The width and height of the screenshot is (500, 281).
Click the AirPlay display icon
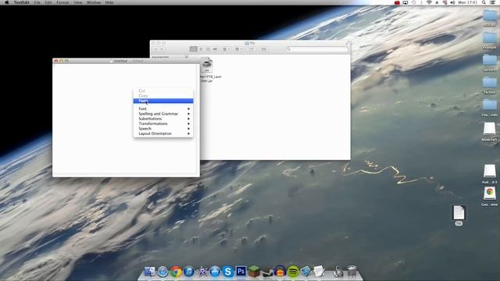pyautogui.click(x=405, y=2)
